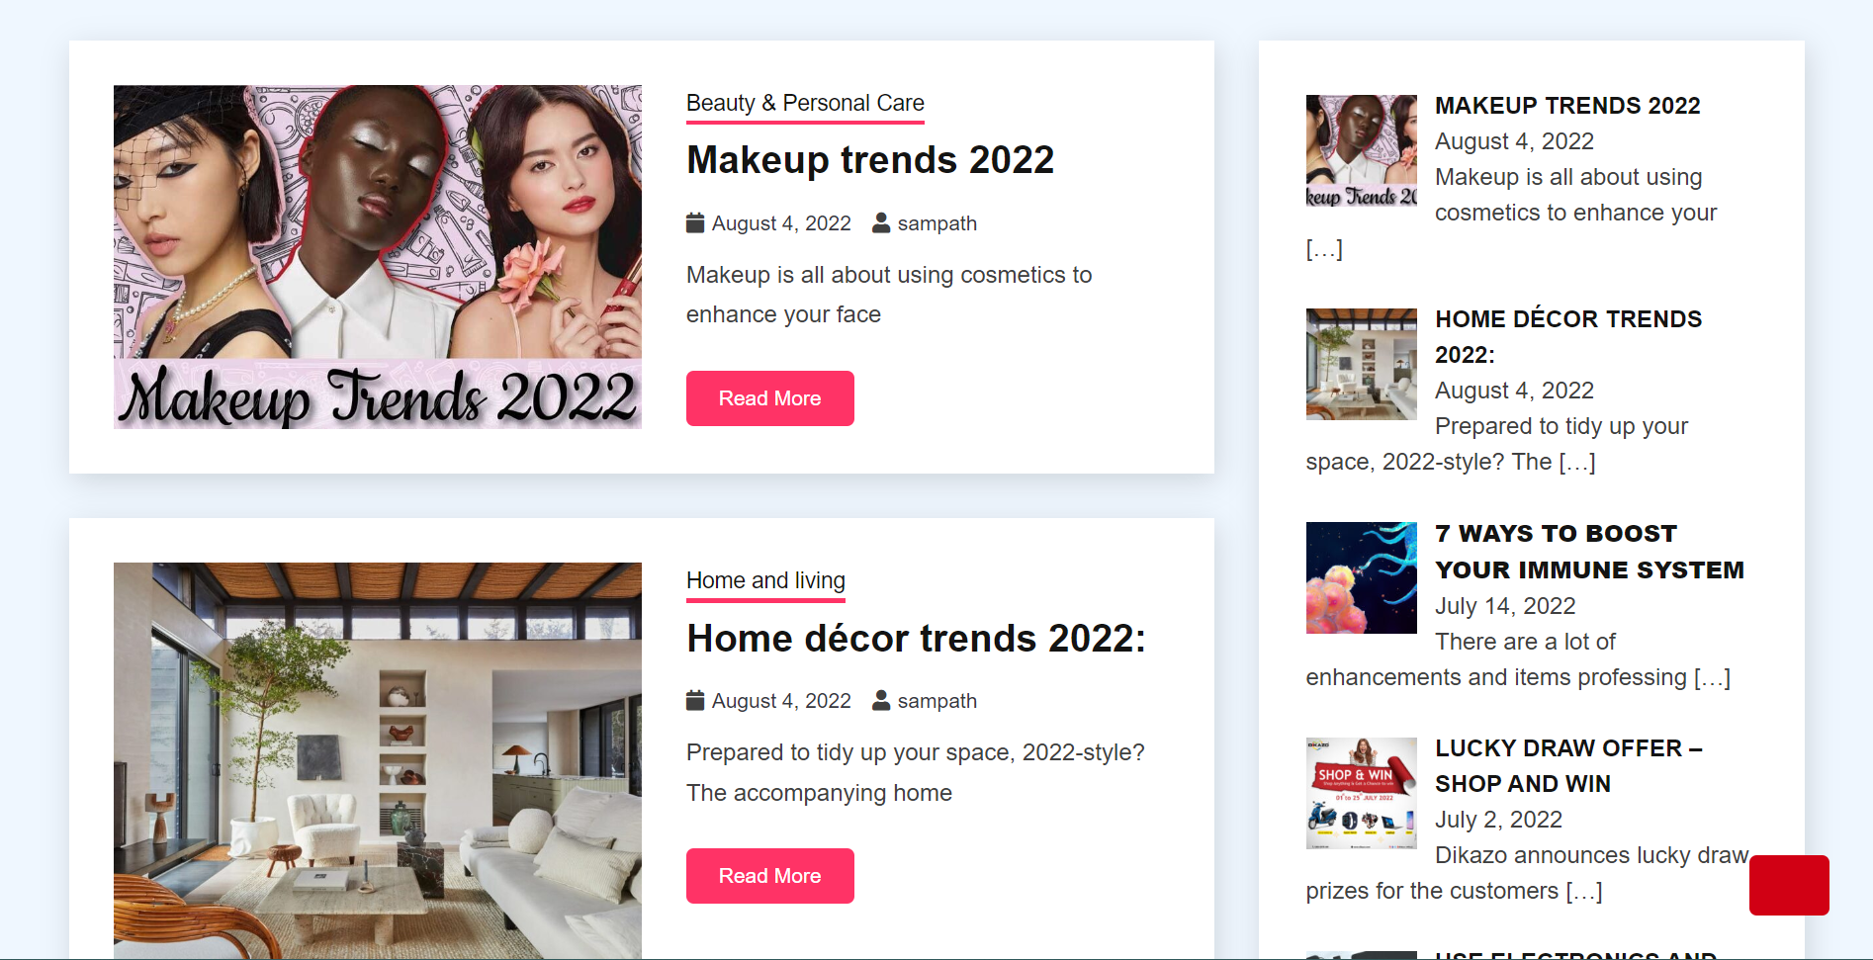This screenshot has height=960, width=1873.
Task: Open Read More for Home décor trends
Action: click(x=769, y=876)
